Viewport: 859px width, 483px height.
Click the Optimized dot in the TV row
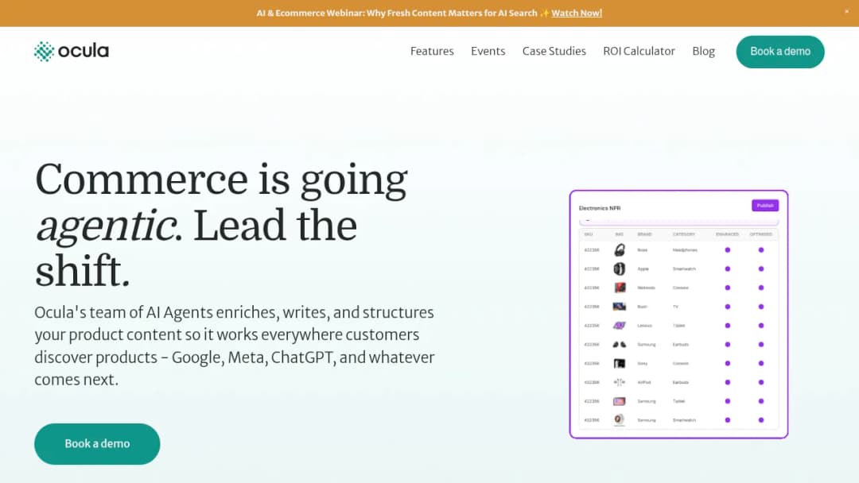(x=761, y=307)
